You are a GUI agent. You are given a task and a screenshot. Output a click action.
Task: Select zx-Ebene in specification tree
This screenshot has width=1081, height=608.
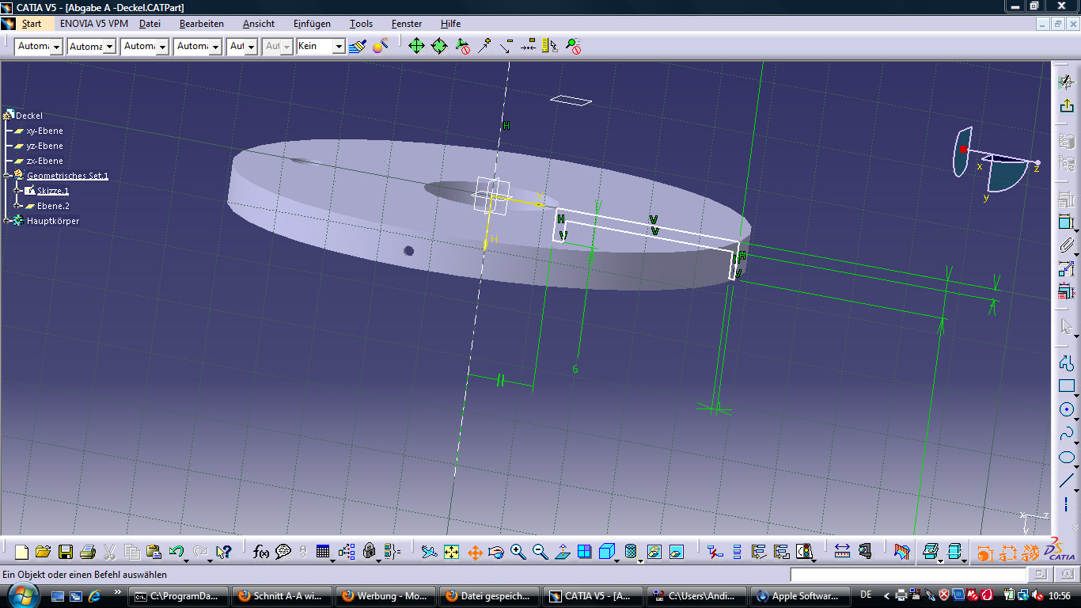(x=44, y=161)
